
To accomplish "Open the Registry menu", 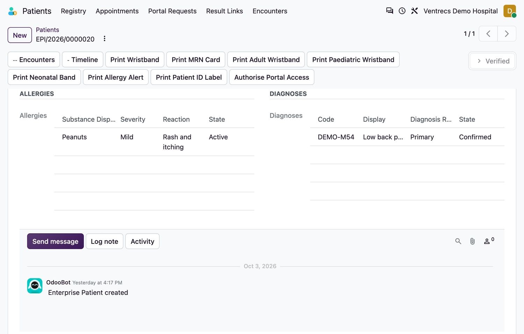I will click(x=73, y=11).
